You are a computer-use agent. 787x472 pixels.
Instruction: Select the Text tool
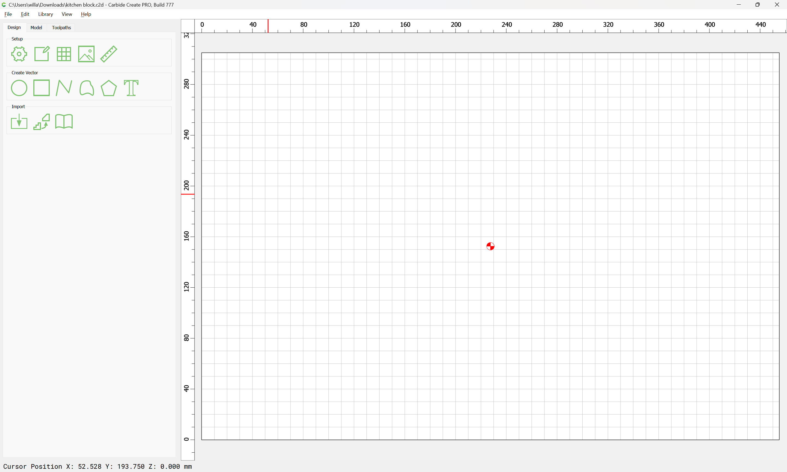[131, 88]
